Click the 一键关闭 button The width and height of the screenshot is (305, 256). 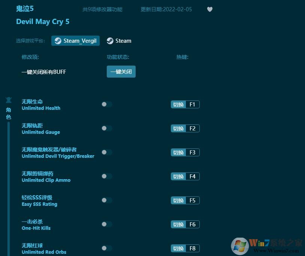pos(121,72)
